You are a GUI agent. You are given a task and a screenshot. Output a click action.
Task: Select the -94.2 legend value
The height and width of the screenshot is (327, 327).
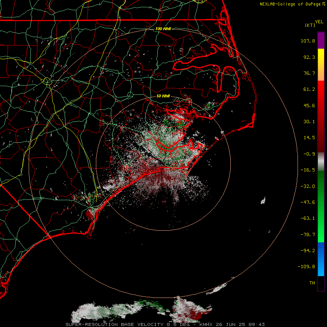coord(308,250)
